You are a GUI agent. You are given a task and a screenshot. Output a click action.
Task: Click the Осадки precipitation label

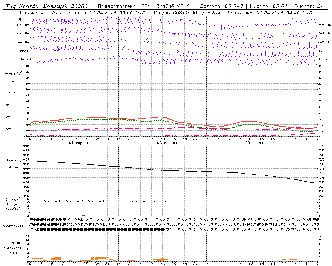tap(13, 204)
